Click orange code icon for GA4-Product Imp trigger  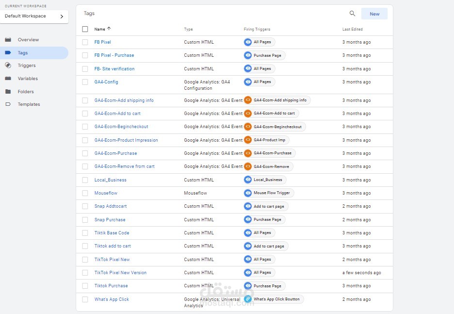[248, 140]
